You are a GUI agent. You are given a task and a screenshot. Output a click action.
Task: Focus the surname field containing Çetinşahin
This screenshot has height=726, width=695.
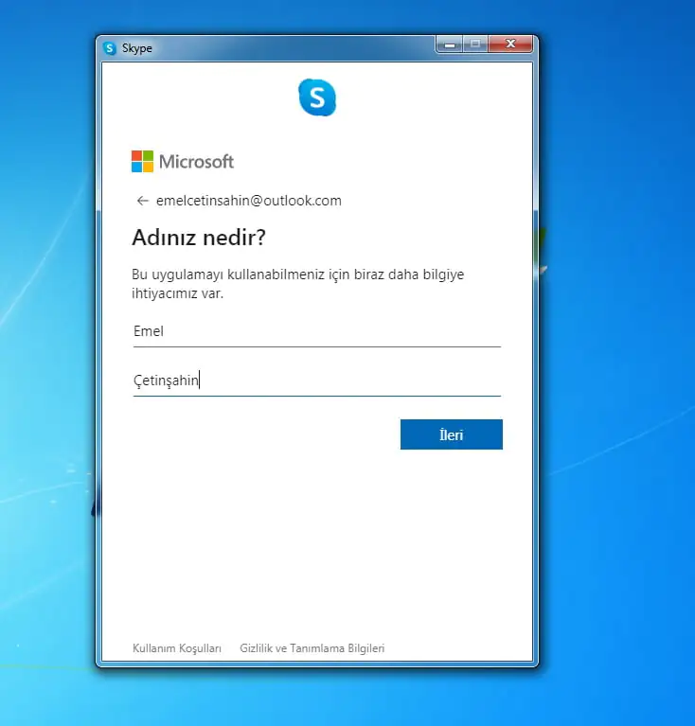316,381
